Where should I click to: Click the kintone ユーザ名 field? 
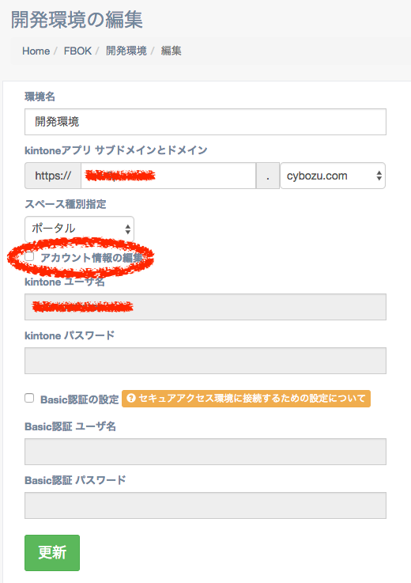point(205,307)
